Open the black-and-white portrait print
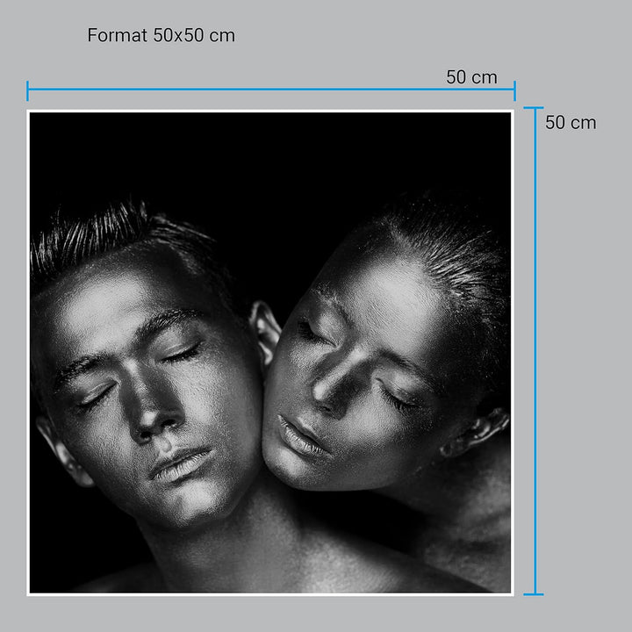 pos(270,351)
